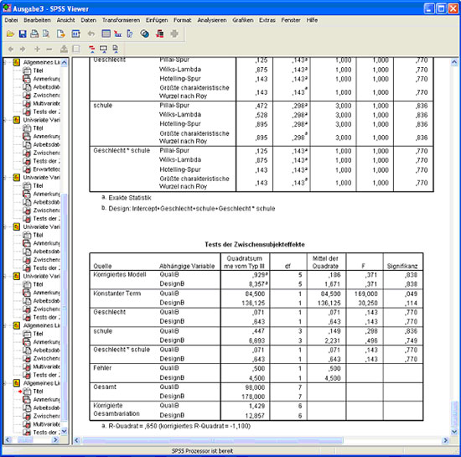Open the Einfügen menu
This screenshot has height=457, width=461.
(x=157, y=20)
